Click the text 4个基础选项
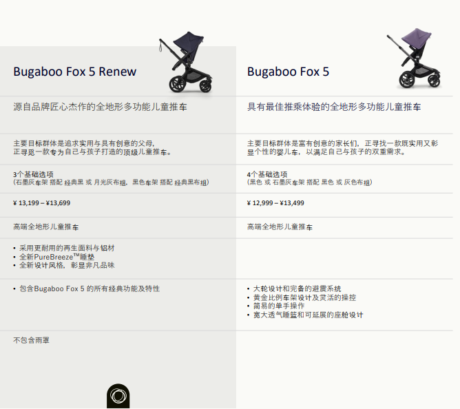Screen dimensions: 460x409 tap(267, 175)
